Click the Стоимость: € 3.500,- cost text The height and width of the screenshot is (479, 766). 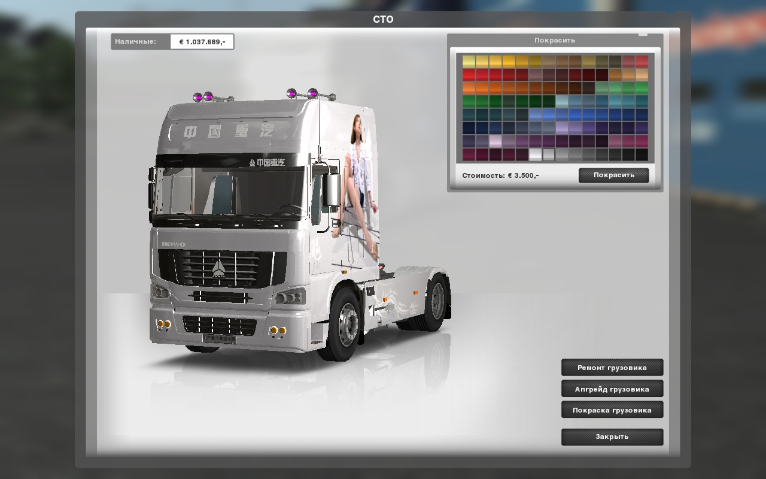click(500, 175)
